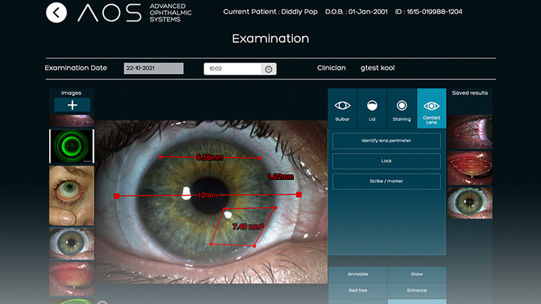Add a new image with the plus button
Screen dimensions: 541x304
click(72, 105)
